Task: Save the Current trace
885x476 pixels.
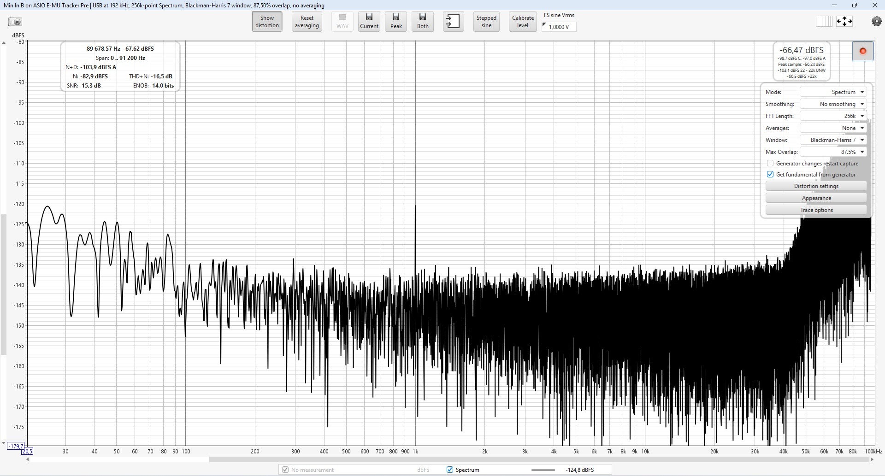Action: [369, 22]
